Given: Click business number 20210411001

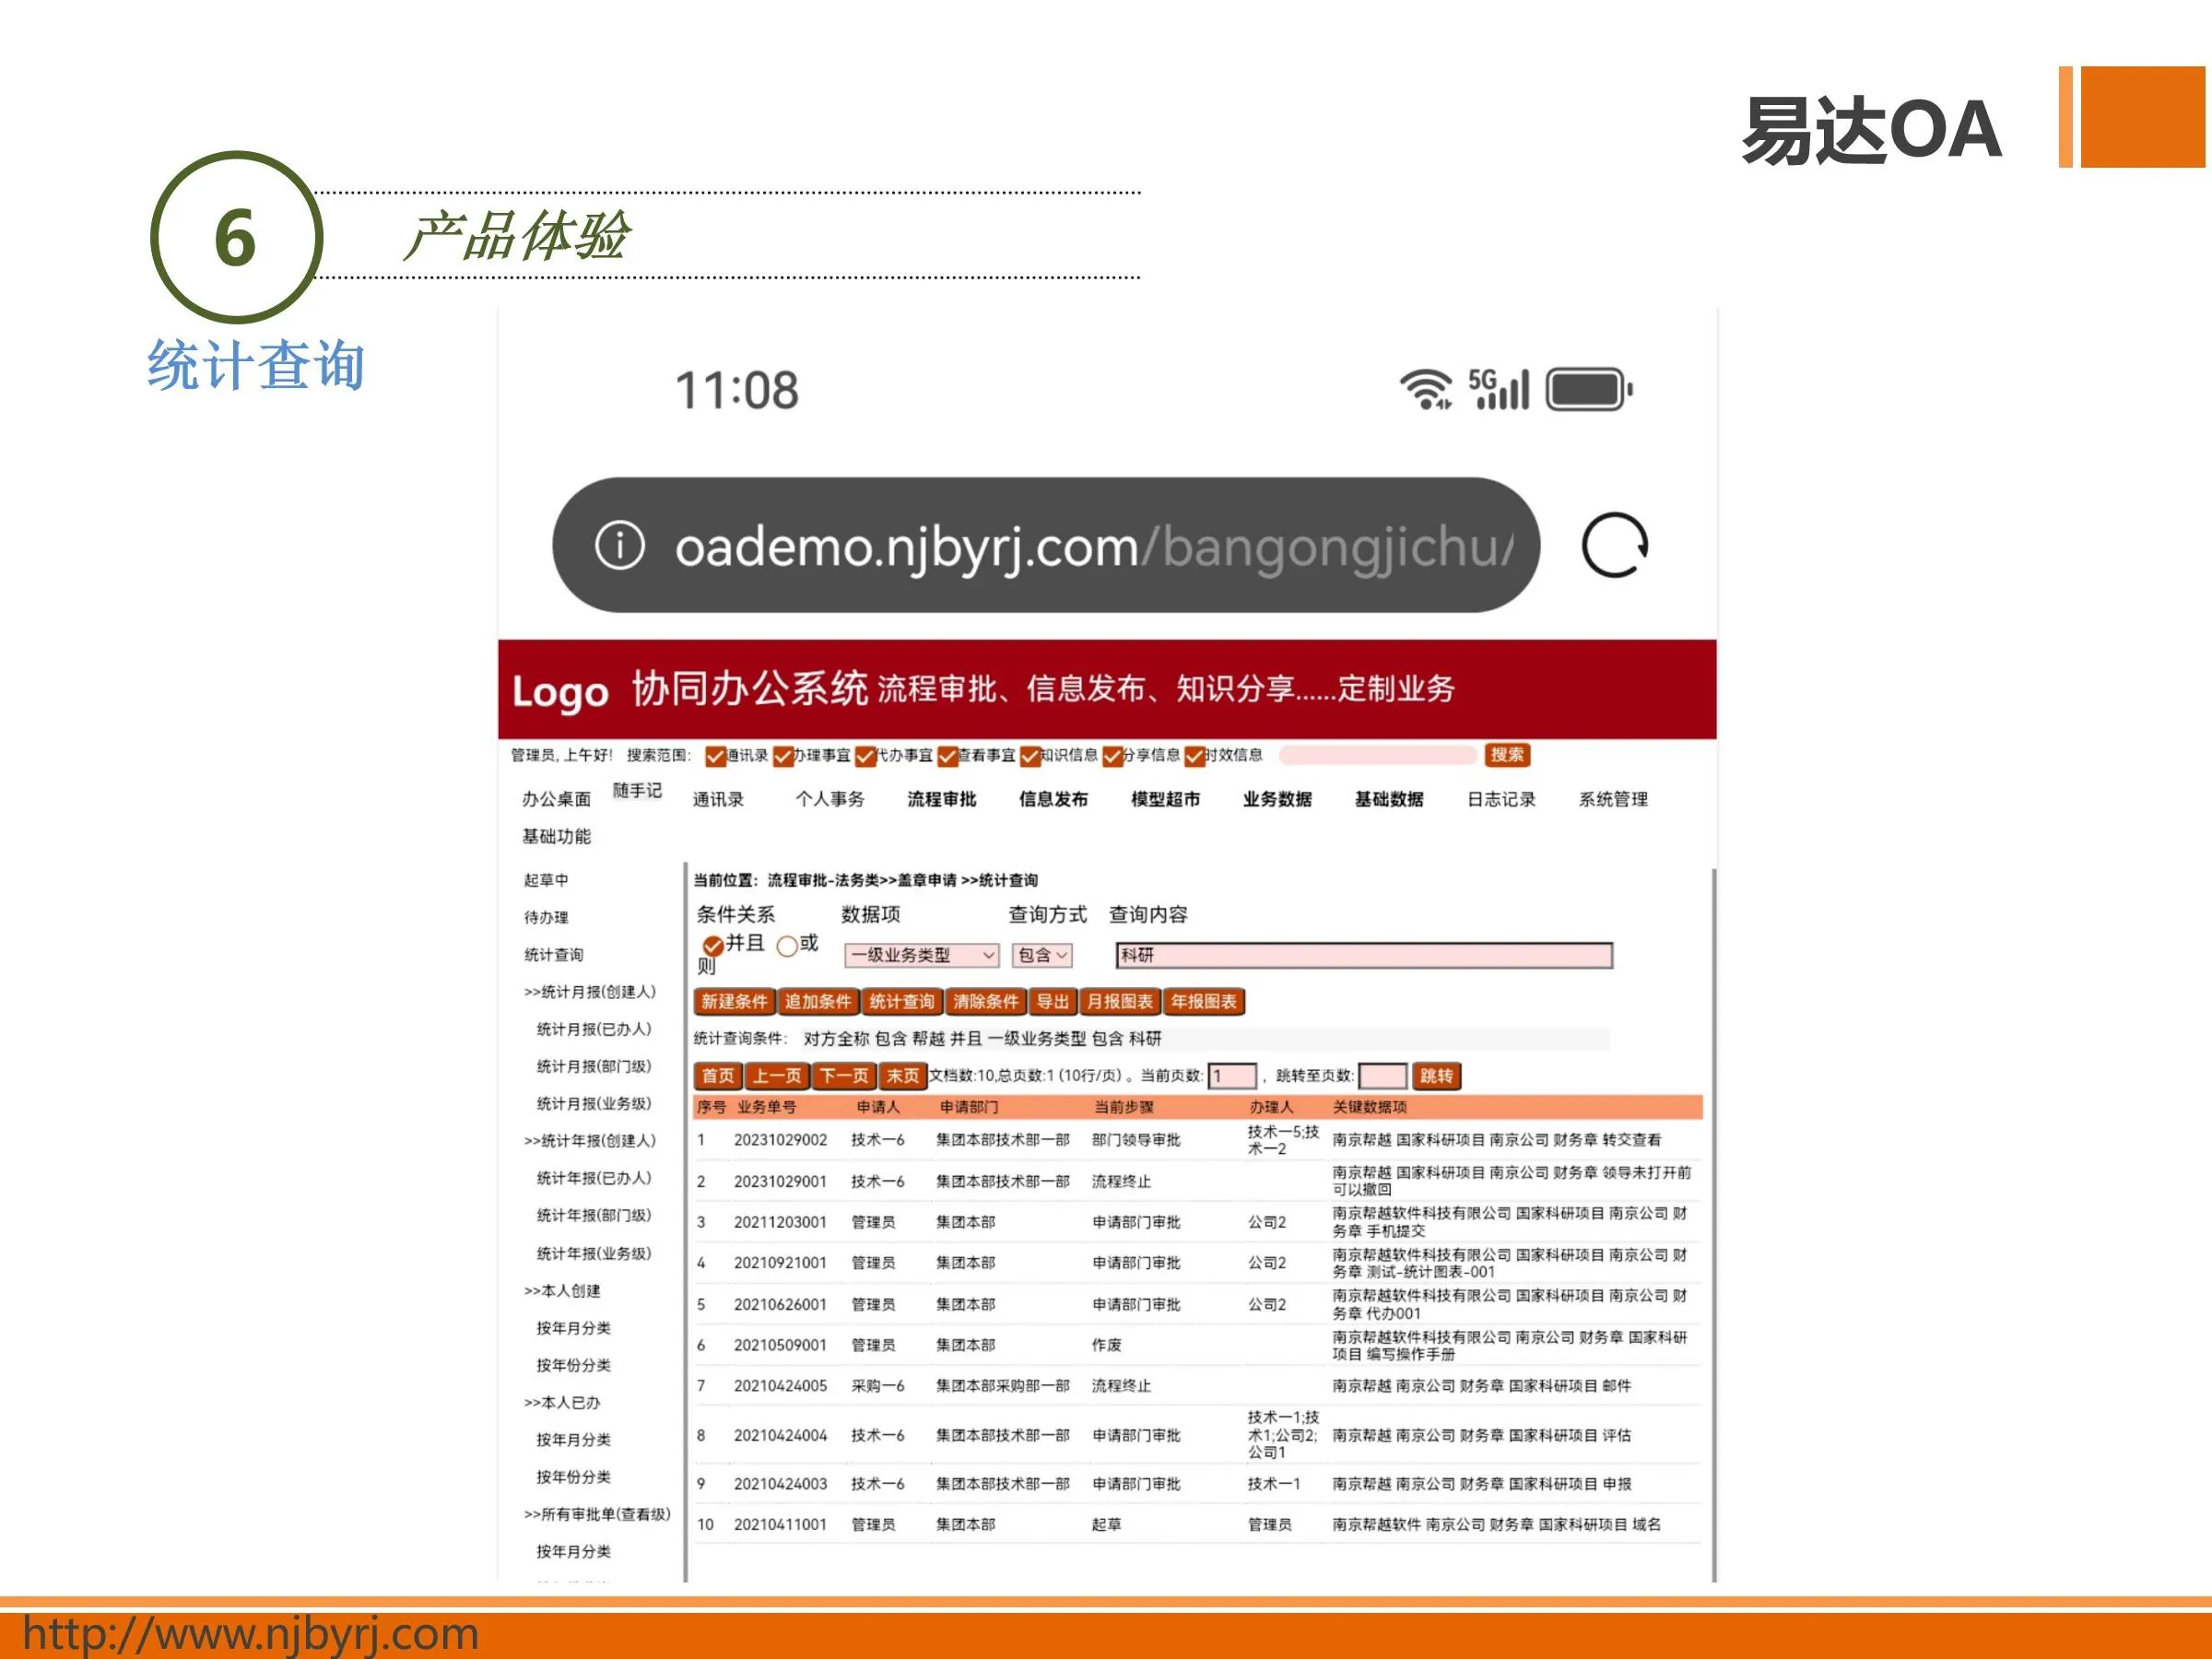Looking at the screenshot, I should coord(781,1524).
